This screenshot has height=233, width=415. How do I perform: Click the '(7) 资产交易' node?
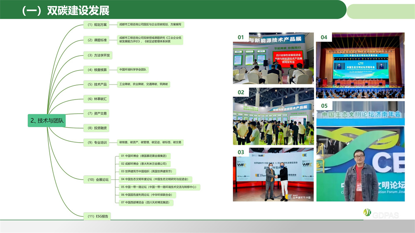click(97, 113)
